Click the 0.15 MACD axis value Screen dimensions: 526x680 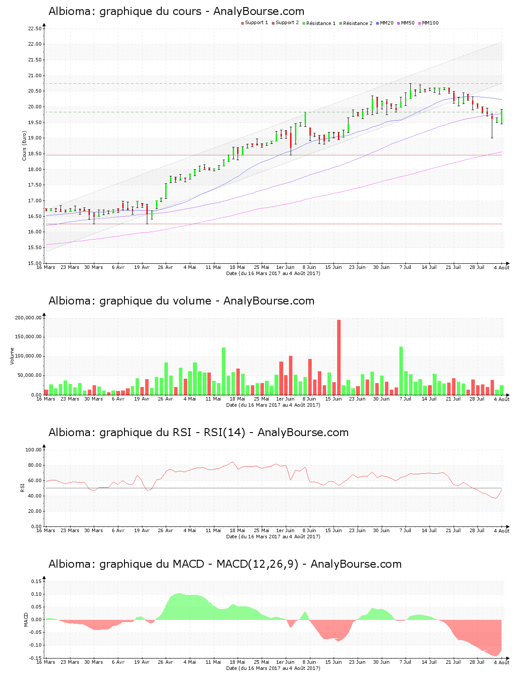(37, 581)
